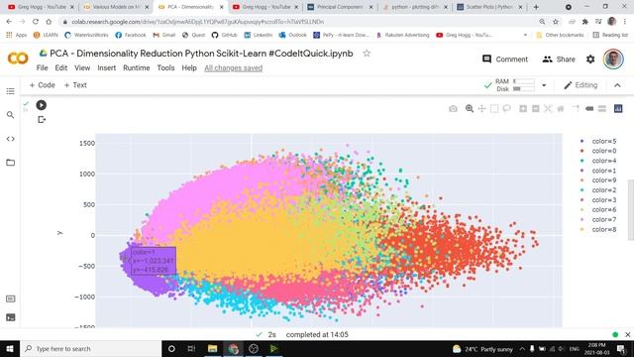Open the View menu
Screen dimensions: 634x357
82,68
